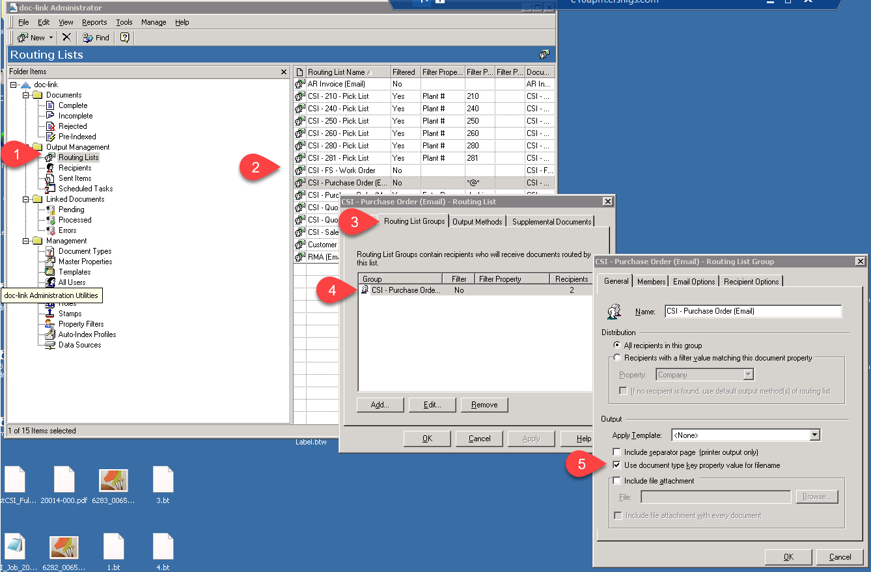Select AR Invoice (Email) routing list row

tap(424, 84)
